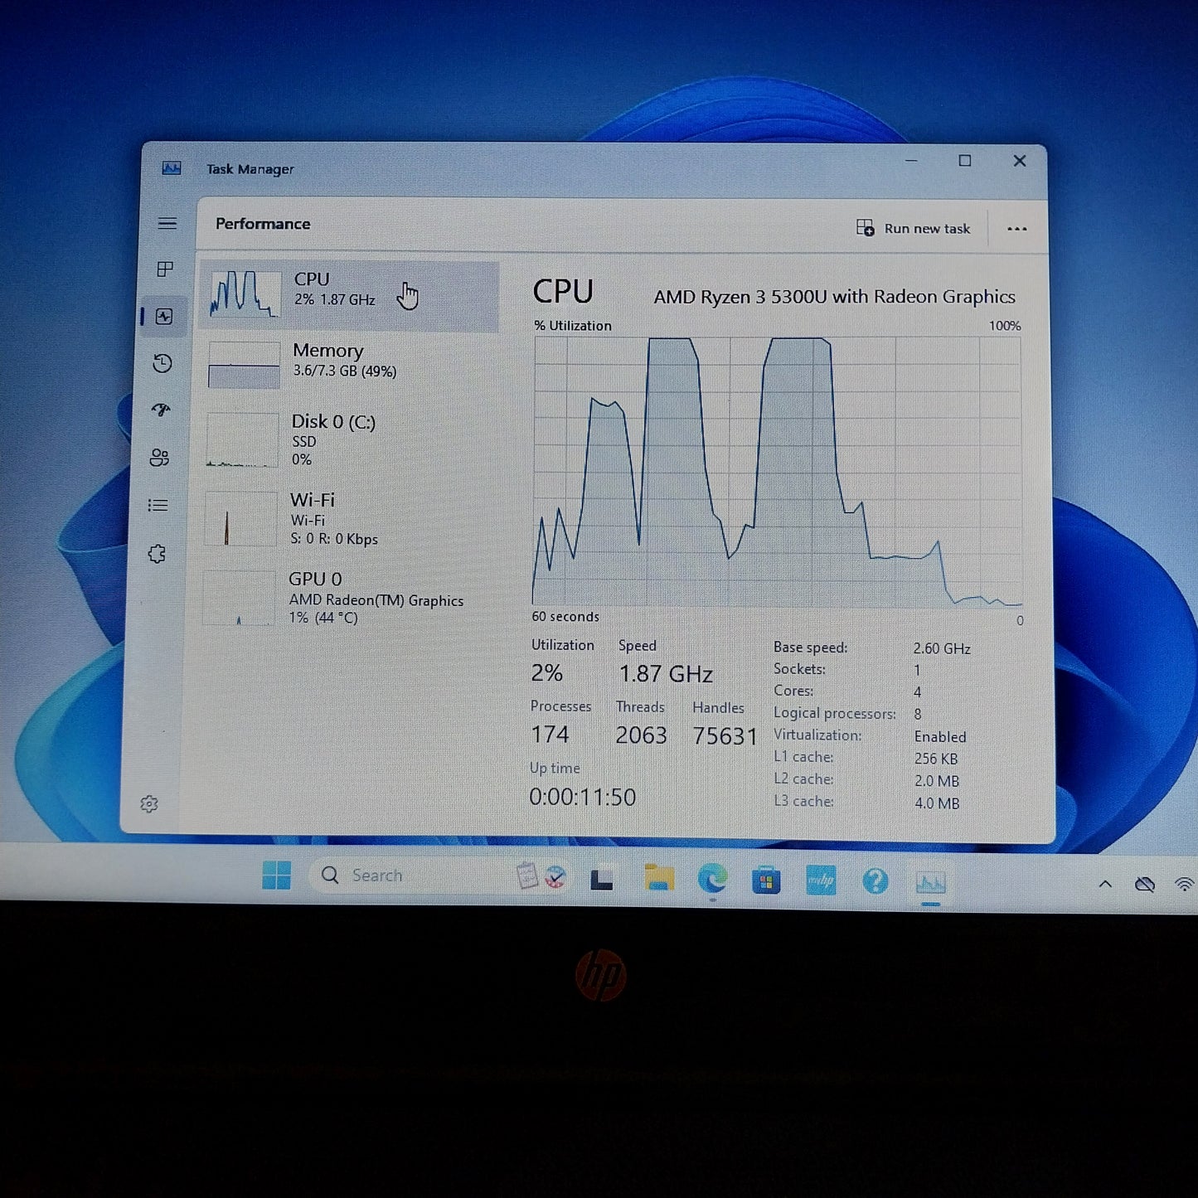The image size is (1198, 1198).
Task: Click the Base speed 2.60 GHz value
Action: 942,648
